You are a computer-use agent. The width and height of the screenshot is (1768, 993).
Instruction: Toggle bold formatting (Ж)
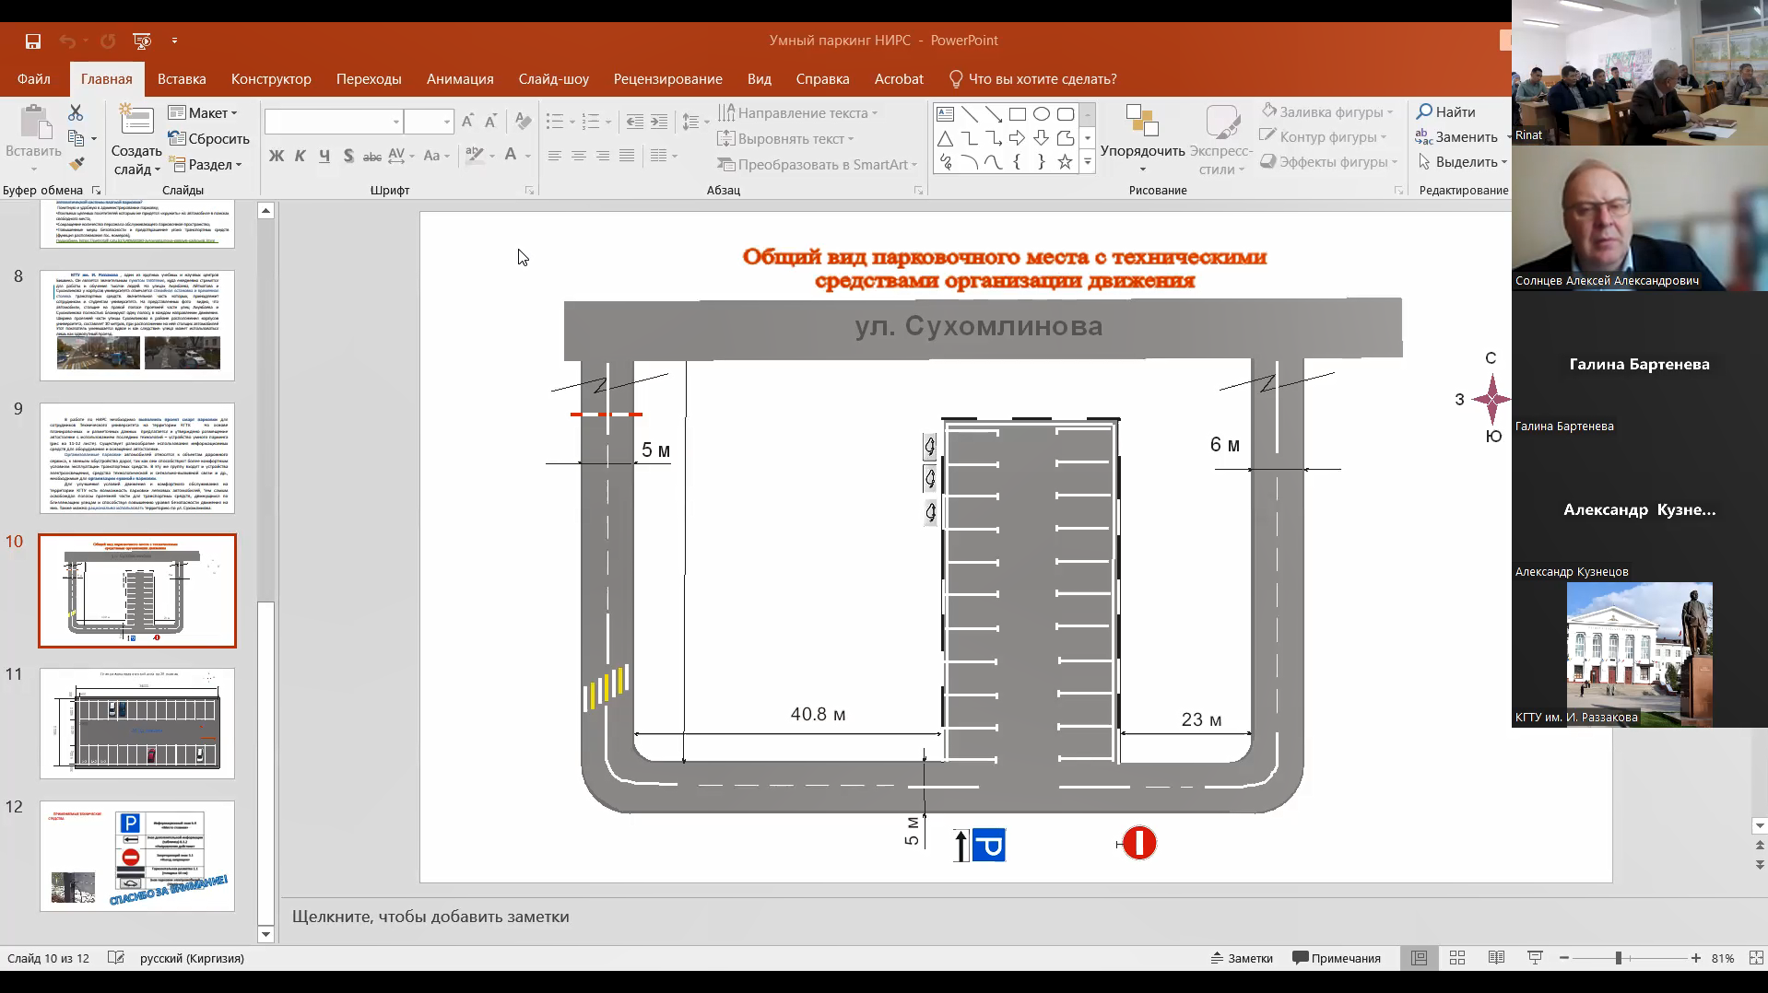tap(276, 156)
